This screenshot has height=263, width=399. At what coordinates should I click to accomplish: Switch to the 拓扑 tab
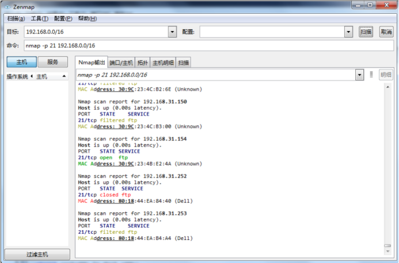[x=143, y=63]
